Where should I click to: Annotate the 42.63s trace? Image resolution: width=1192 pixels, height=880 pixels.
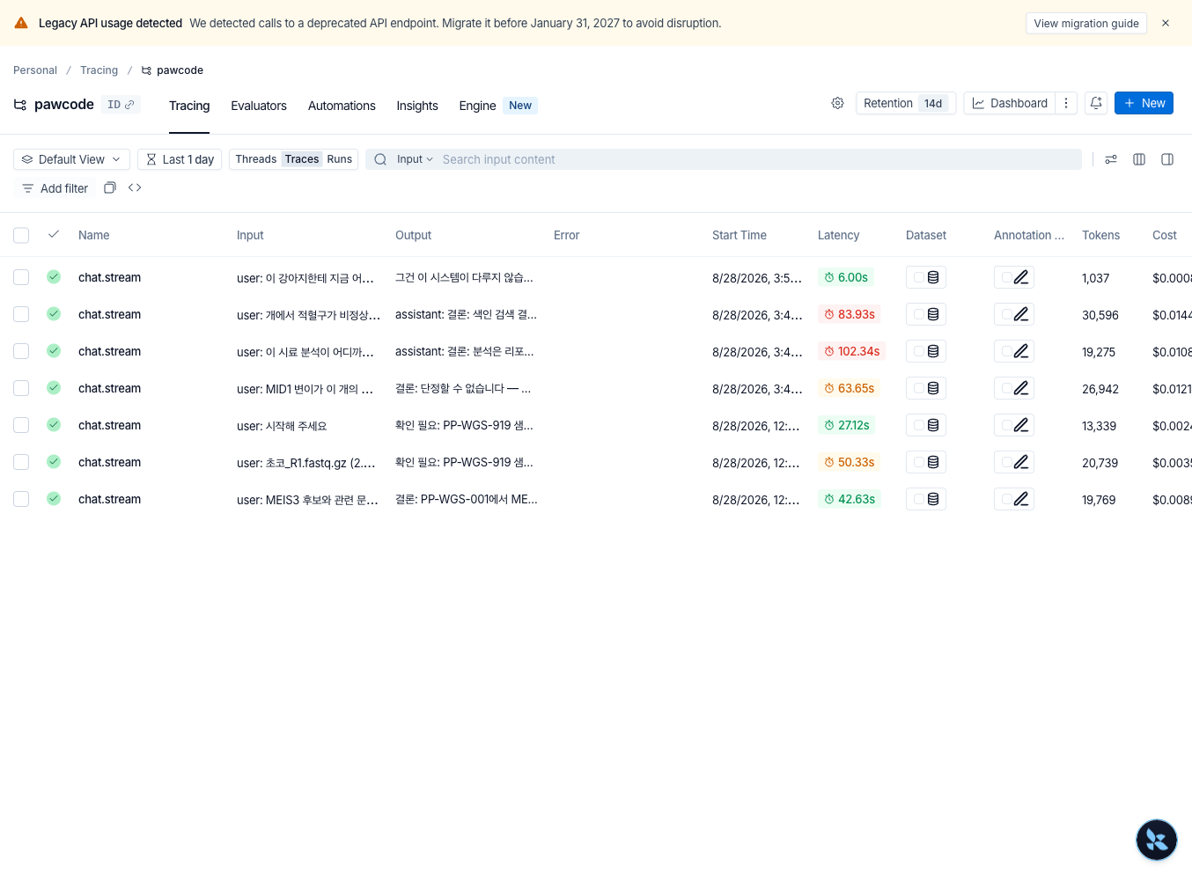[1014, 499]
